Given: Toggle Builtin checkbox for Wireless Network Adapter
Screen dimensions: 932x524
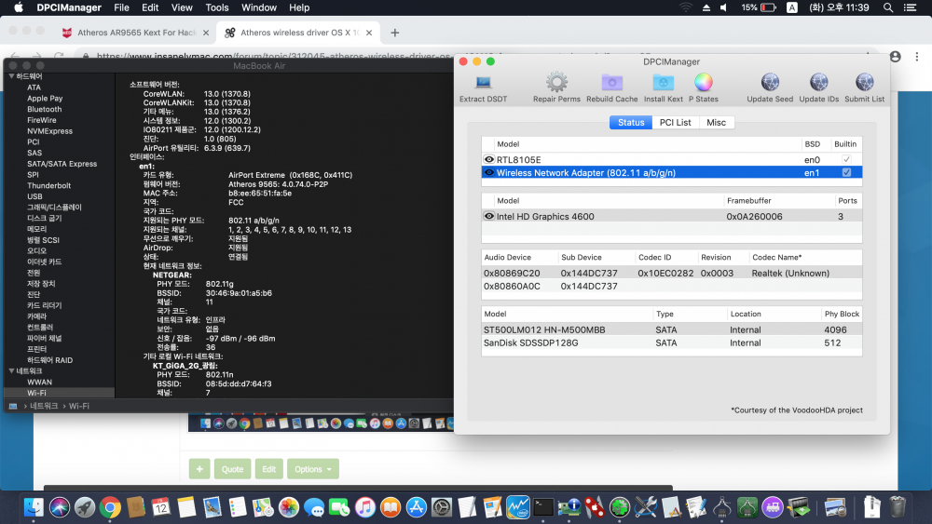Looking at the screenshot, I should [846, 173].
